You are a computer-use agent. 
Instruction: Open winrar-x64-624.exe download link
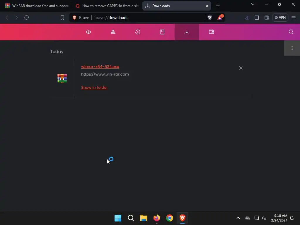click(100, 67)
